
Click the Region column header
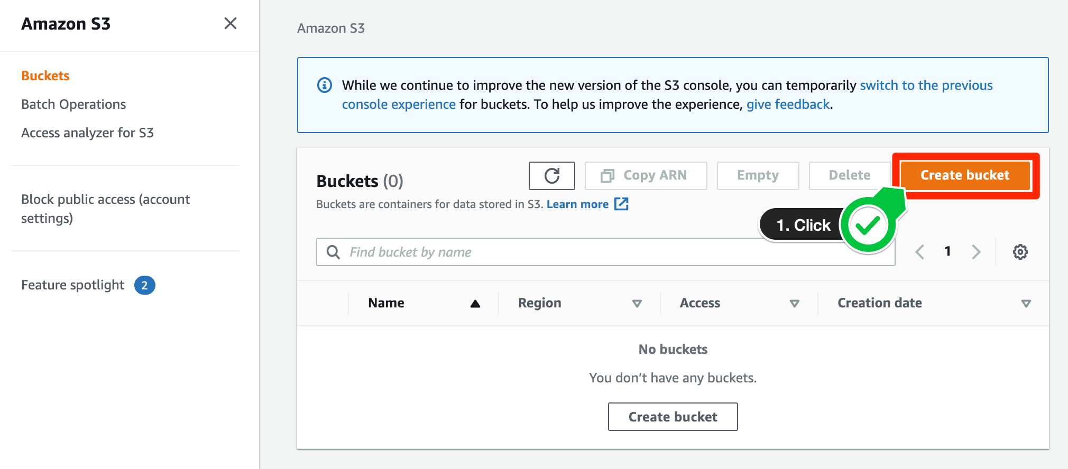coord(539,303)
